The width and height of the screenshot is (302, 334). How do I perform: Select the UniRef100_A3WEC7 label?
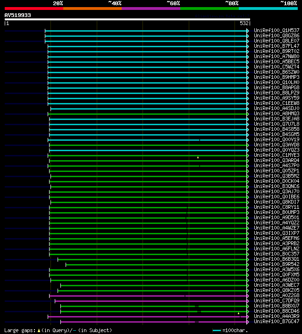click(277, 285)
